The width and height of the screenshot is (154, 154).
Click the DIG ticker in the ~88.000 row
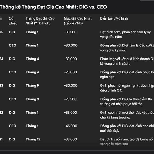[12, 112]
